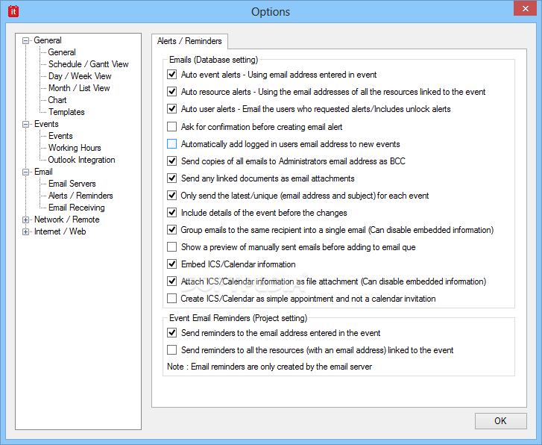Toggle Attach ICS/Calendar information as file attachment

pyautogui.click(x=171, y=281)
